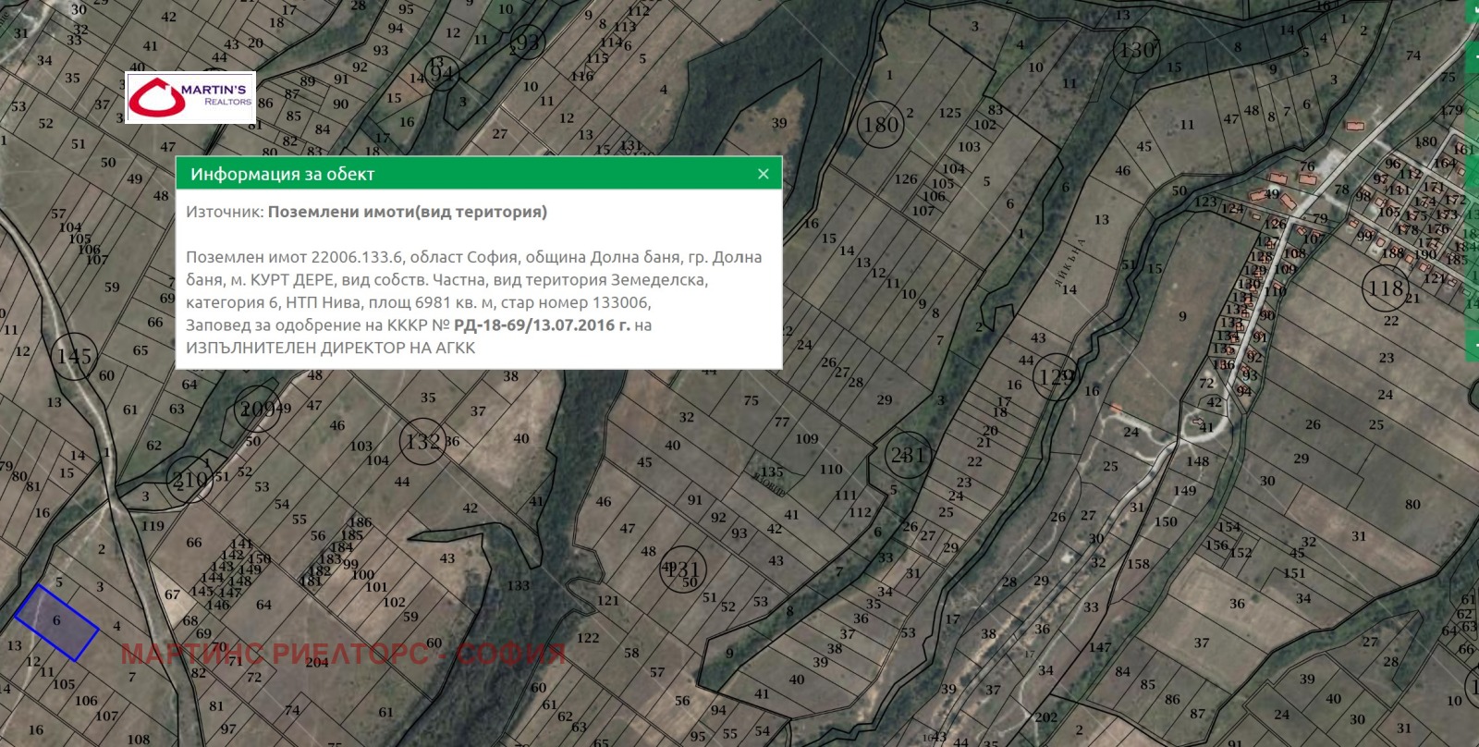Click the order number РД-18-69/13.07.2016 text
The width and height of the screenshot is (1479, 747).
[x=542, y=325]
